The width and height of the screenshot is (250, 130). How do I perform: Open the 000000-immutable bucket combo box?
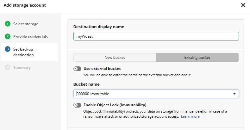(x=156, y=94)
